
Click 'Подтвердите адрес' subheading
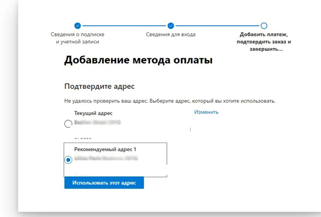point(100,86)
